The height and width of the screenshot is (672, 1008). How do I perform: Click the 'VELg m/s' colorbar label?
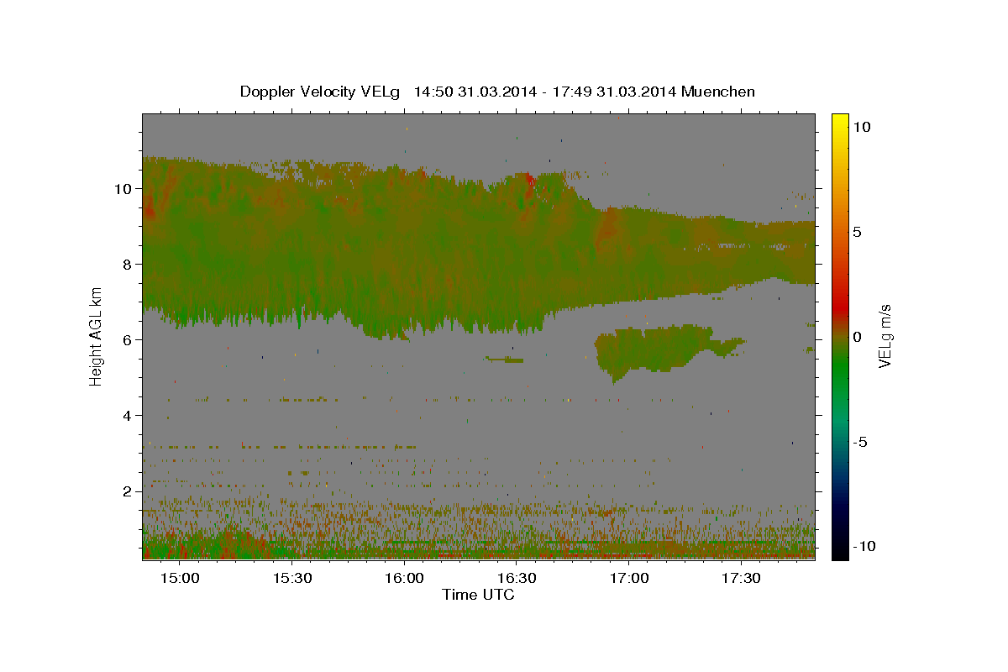885,335
